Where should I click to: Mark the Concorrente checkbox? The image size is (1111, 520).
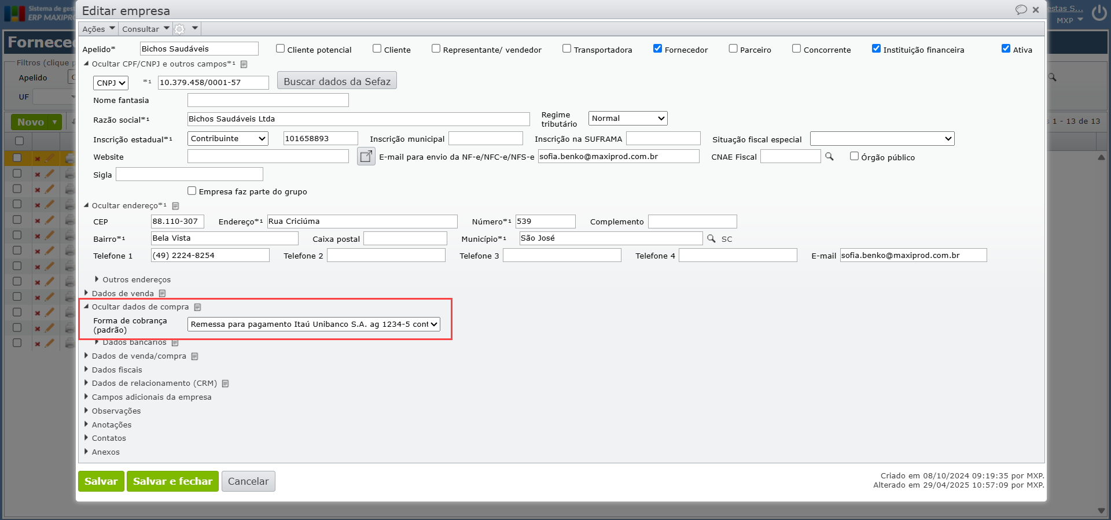(x=797, y=49)
